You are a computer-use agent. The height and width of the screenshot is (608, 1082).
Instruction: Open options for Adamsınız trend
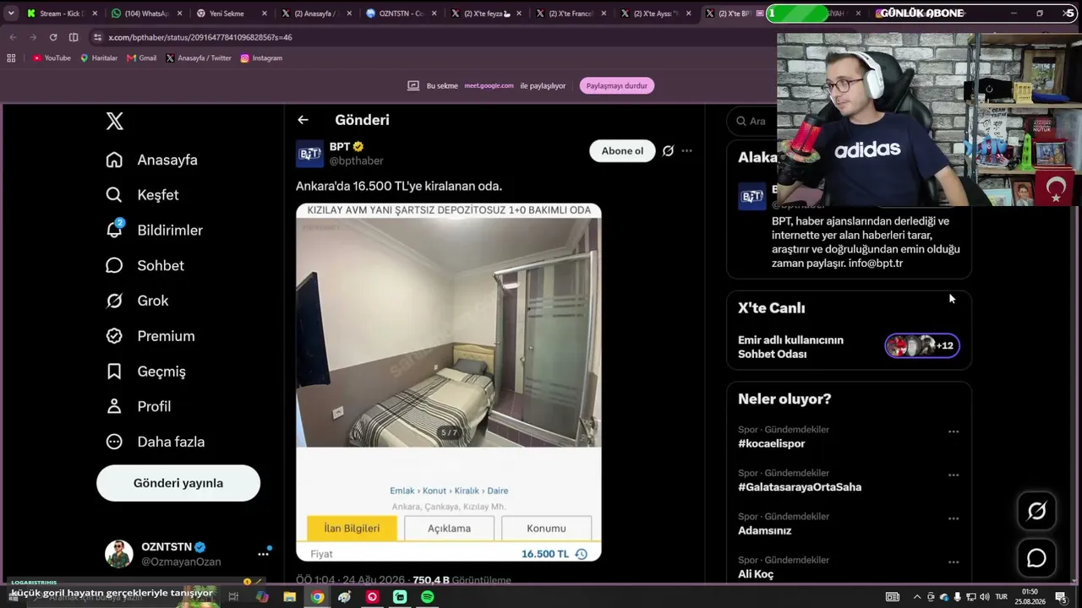coord(954,518)
